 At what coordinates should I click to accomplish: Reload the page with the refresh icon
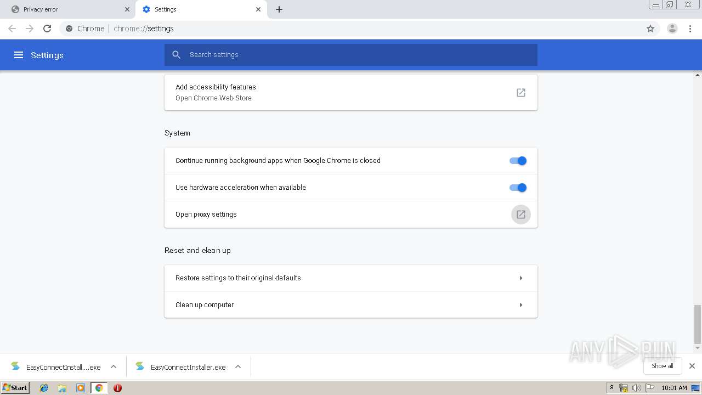click(x=47, y=29)
